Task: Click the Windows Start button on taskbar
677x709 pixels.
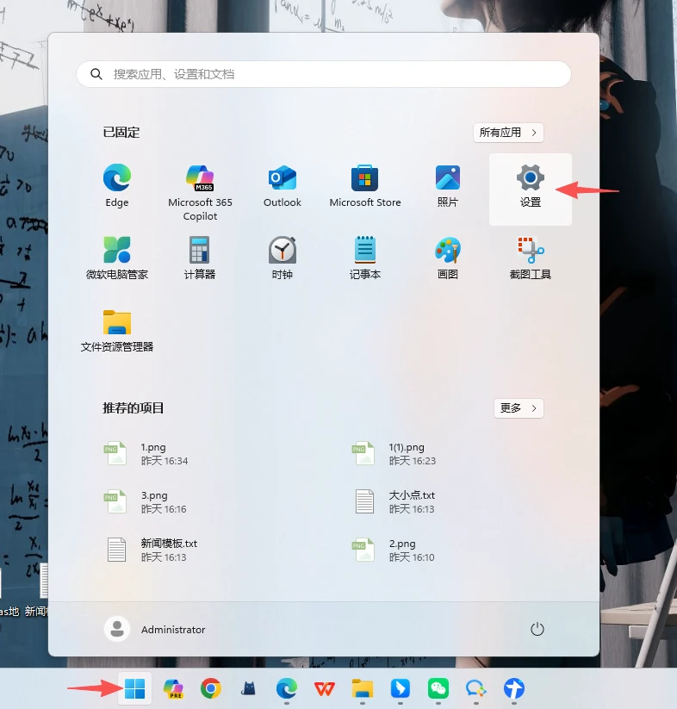Action: 134,688
